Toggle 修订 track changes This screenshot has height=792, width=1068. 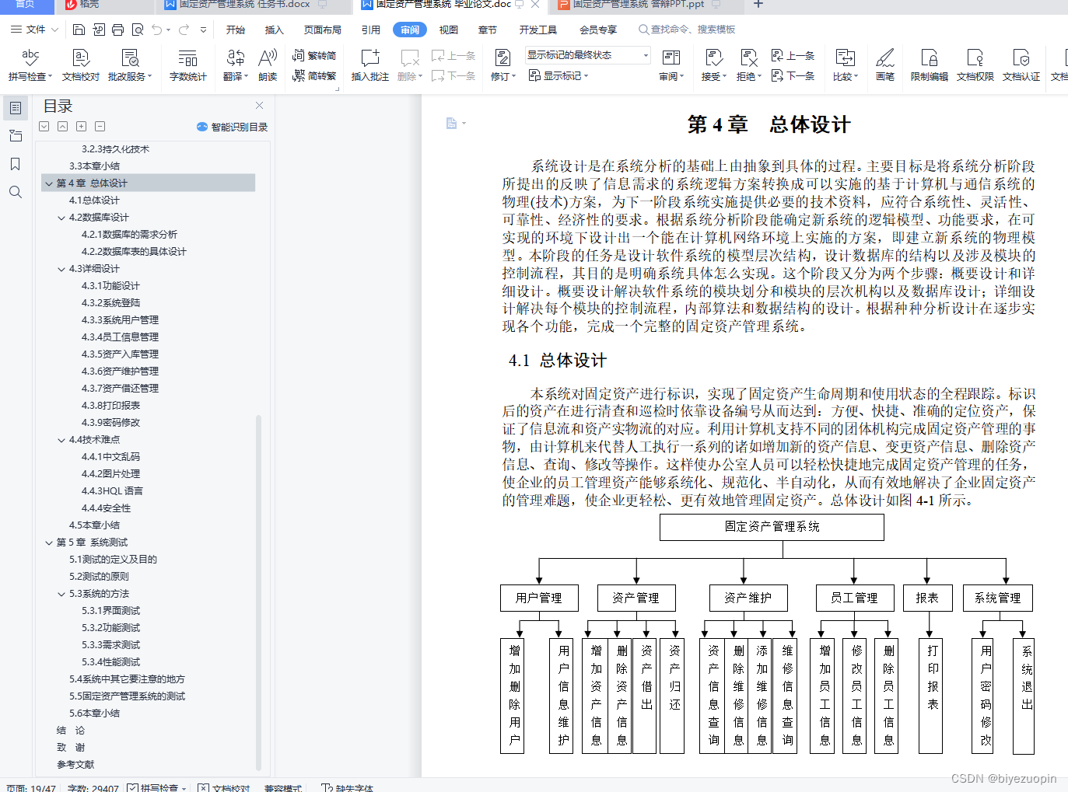pos(502,65)
